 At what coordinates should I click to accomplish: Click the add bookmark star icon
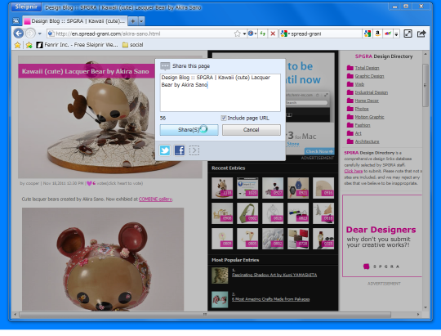[29, 45]
